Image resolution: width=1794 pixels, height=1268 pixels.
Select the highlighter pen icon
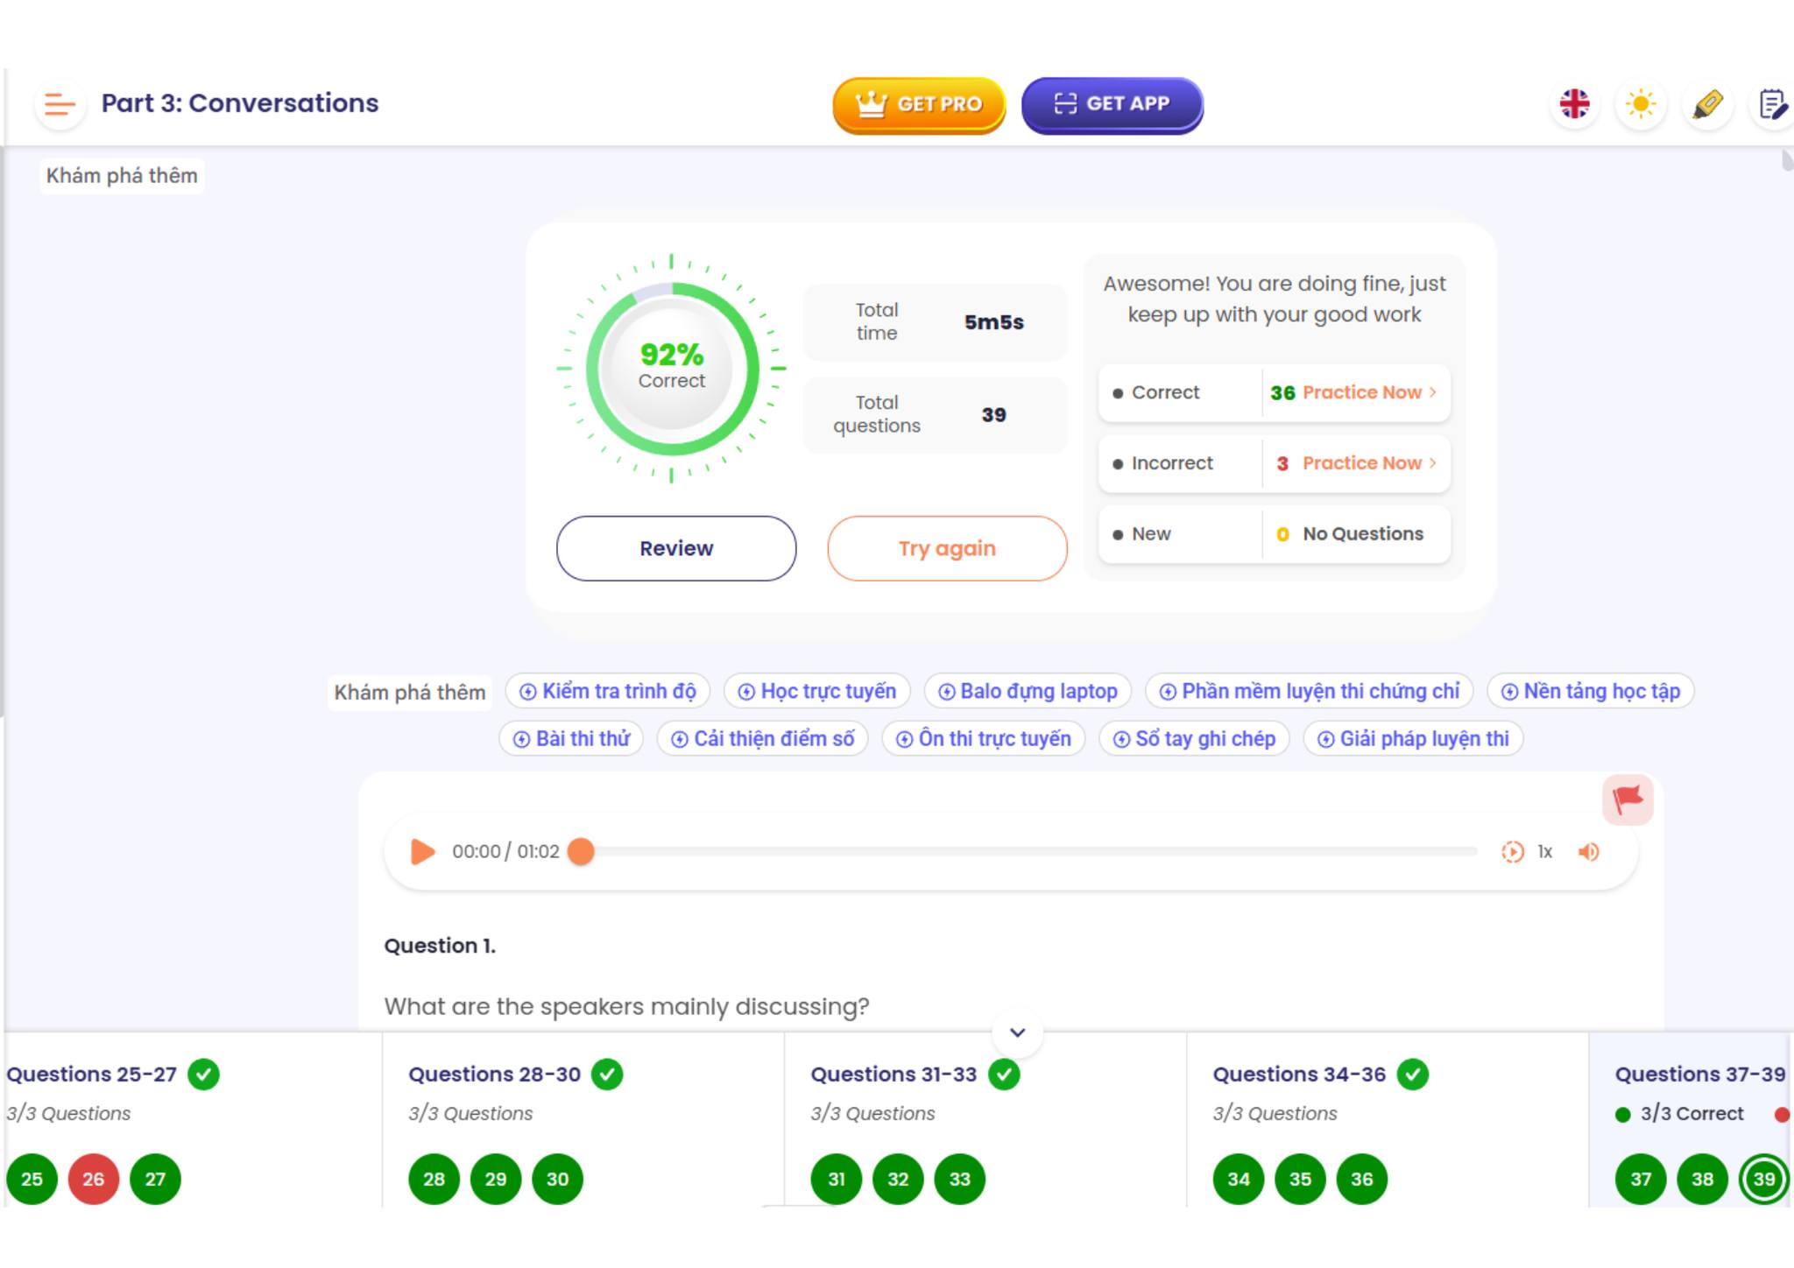click(x=1707, y=104)
